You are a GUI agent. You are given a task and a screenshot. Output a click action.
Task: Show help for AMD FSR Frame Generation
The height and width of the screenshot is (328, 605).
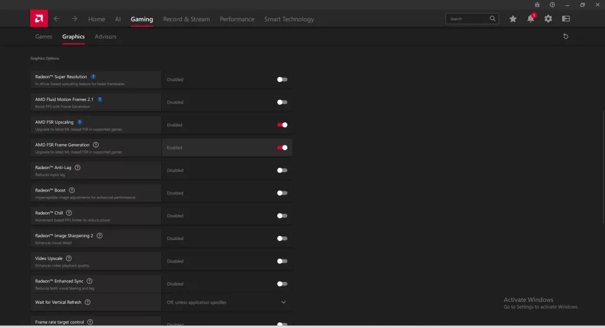(96, 145)
